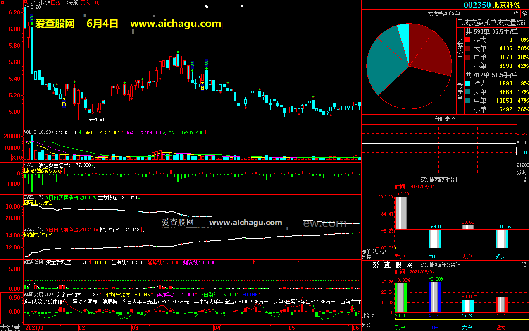
Task: Click the 超大 -100.93 bar in 实时监控
Action: tap(502, 239)
